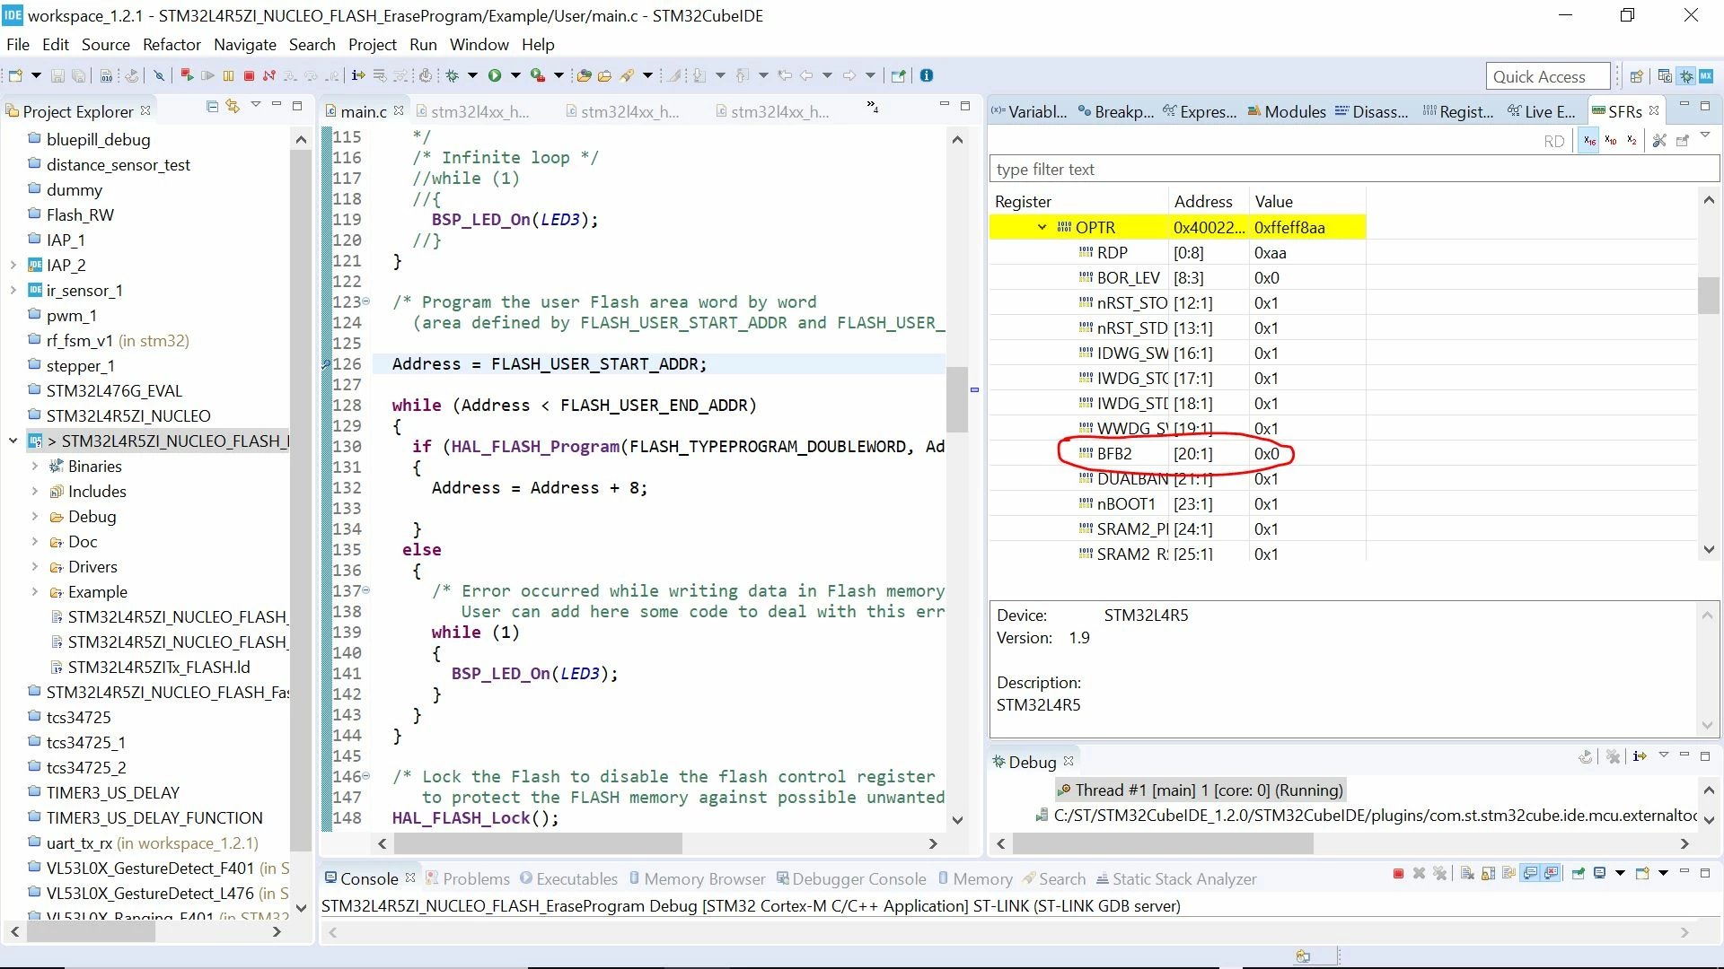Viewport: 1724px width, 969px height.
Task: Open the Window menu
Action: click(x=479, y=45)
